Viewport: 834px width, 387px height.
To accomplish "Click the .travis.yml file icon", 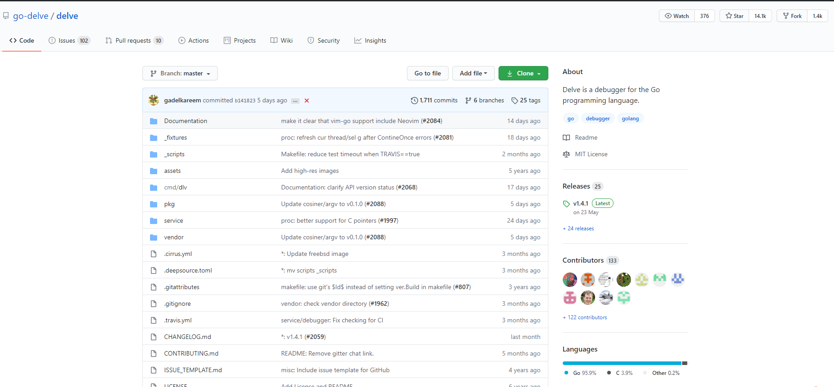I will (x=154, y=321).
